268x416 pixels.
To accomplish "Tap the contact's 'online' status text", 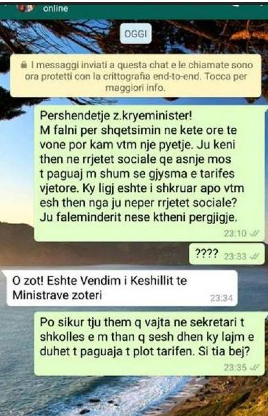I will point(56,9).
